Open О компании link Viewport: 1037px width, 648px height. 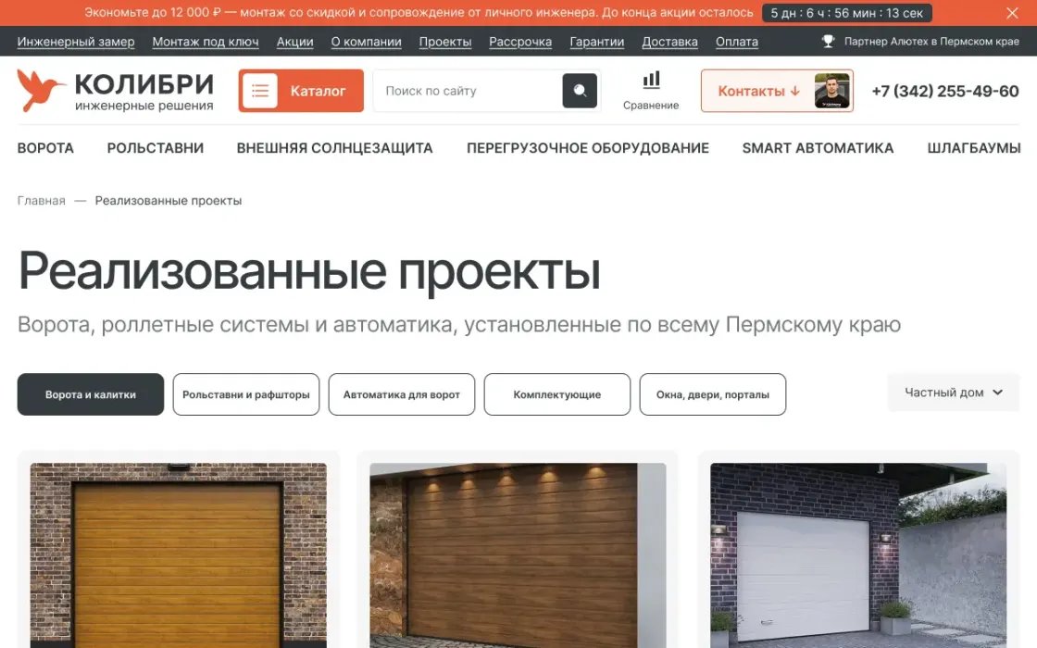(x=367, y=42)
